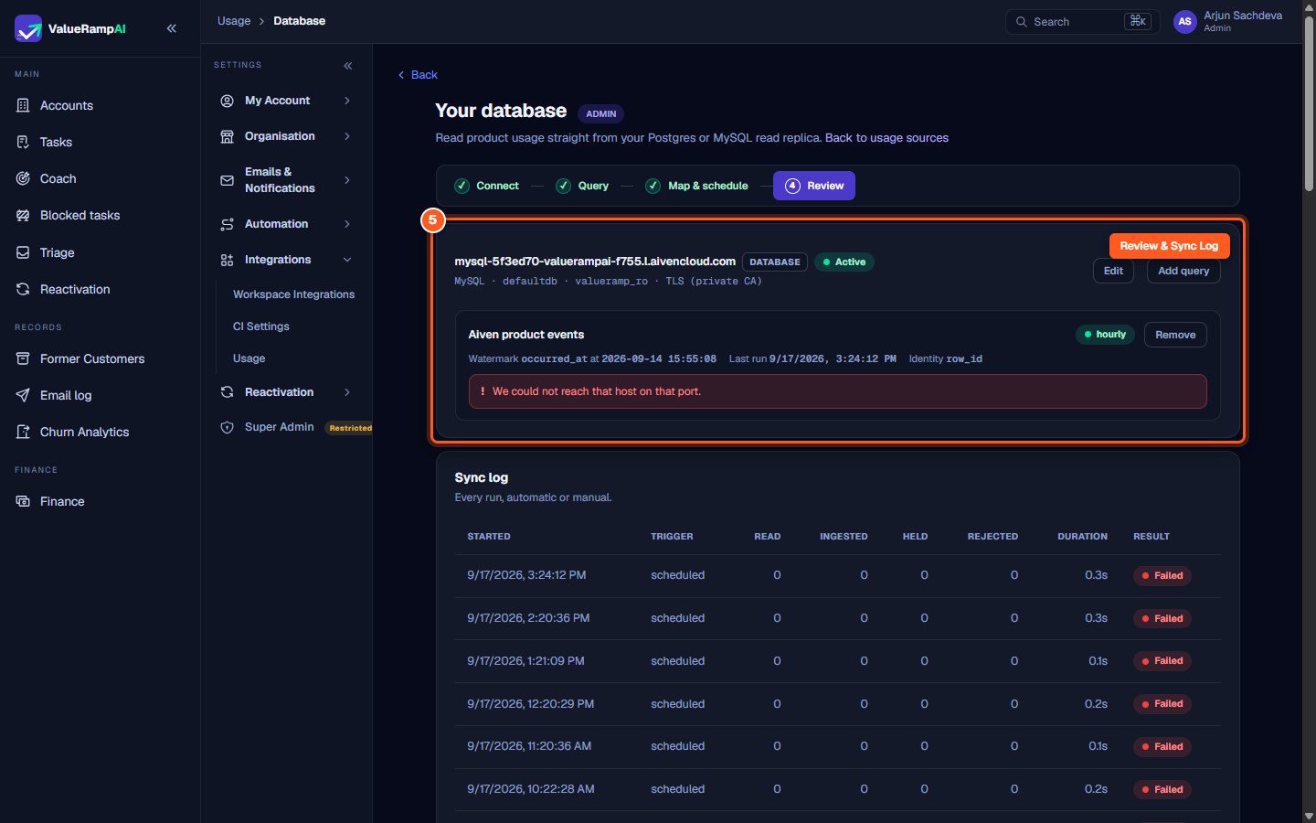Click the settings Reactivation cycle icon
The image size is (1316, 823).
227,392
